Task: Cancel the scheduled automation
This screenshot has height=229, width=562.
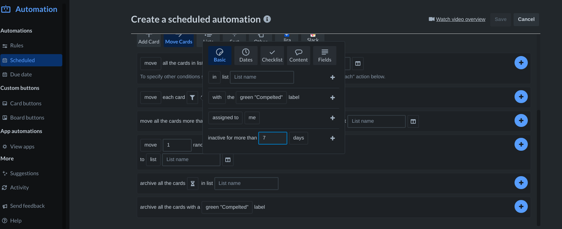Action: 526,19
